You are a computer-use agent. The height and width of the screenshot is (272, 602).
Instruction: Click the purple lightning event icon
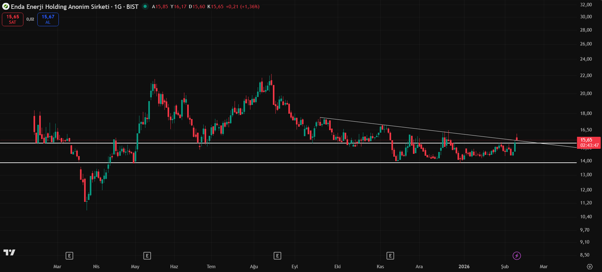pyautogui.click(x=516, y=255)
